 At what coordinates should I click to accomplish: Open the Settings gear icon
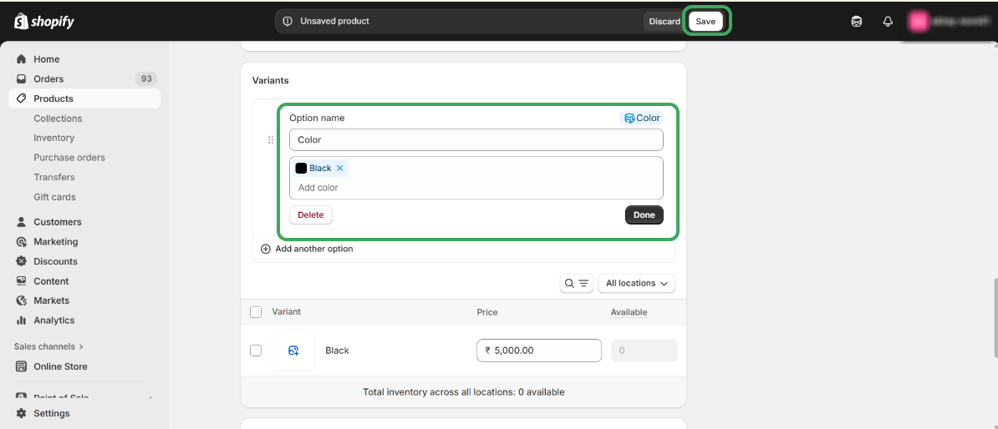(22, 414)
